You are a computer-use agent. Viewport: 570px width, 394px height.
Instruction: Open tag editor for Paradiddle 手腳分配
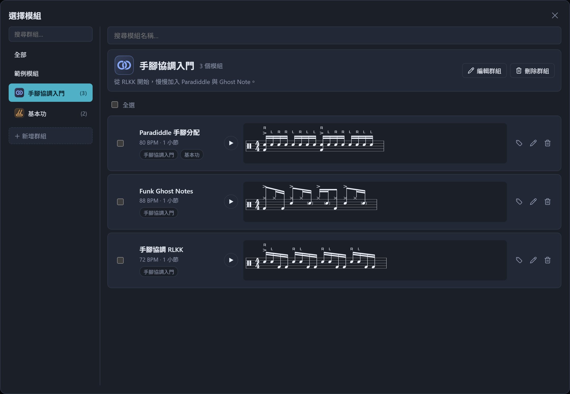tap(519, 143)
